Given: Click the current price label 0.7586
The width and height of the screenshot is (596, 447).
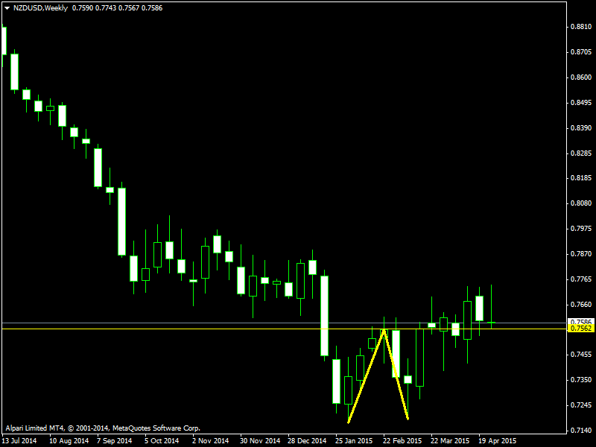Looking at the screenshot, I should (x=581, y=322).
